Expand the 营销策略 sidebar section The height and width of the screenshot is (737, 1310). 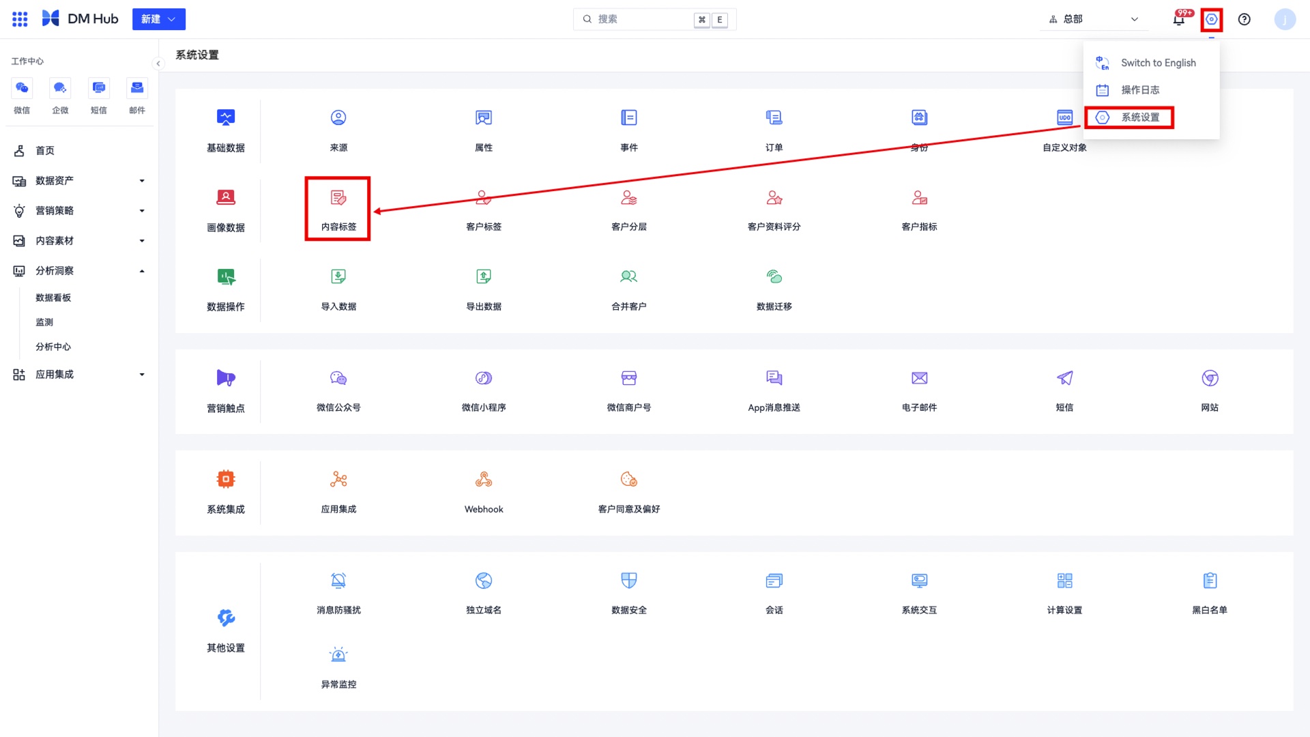(x=79, y=211)
